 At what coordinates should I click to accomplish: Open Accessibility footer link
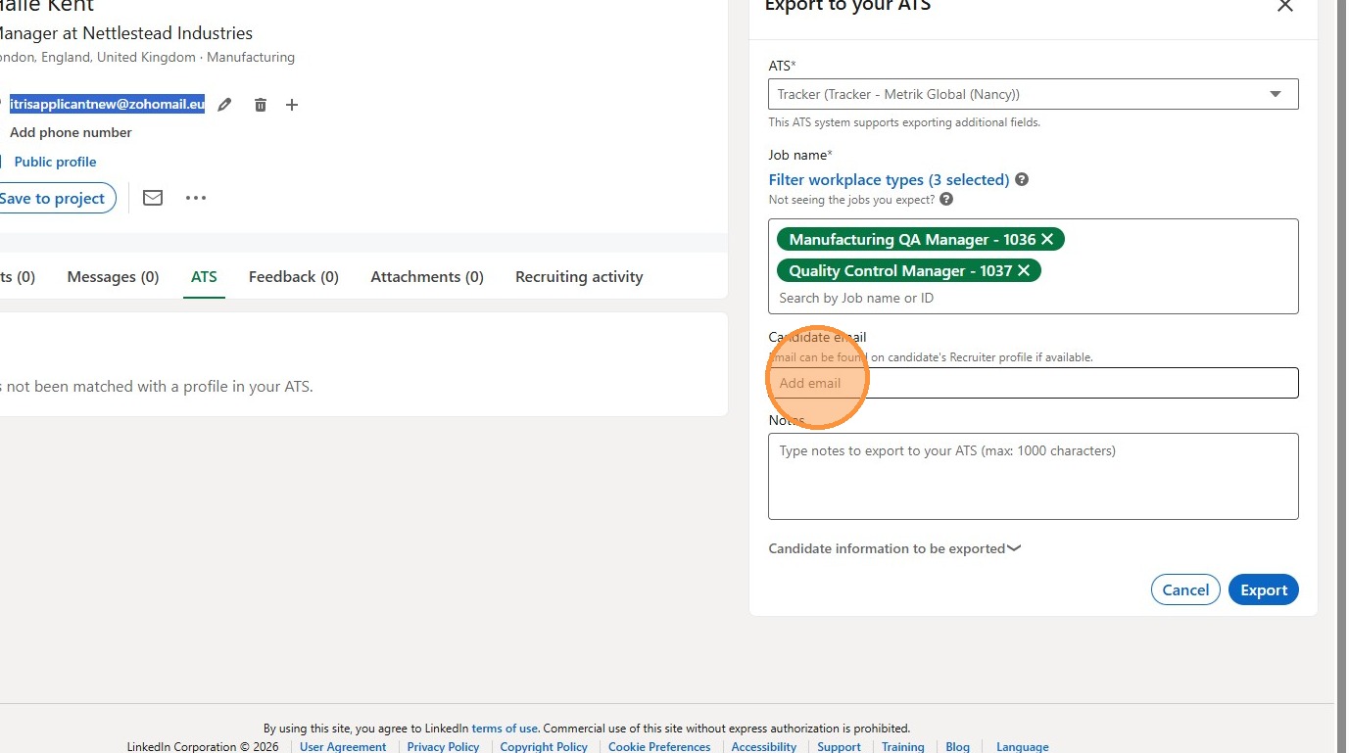[x=764, y=747]
